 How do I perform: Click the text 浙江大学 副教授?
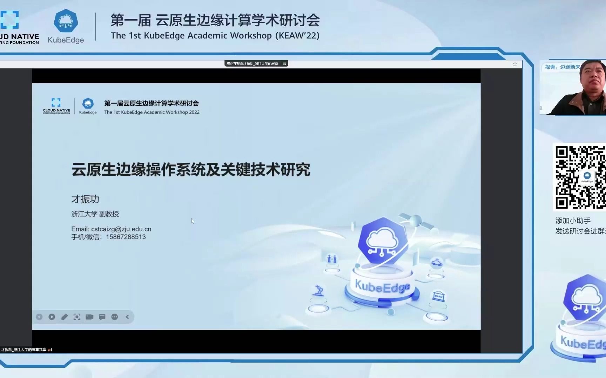(95, 214)
